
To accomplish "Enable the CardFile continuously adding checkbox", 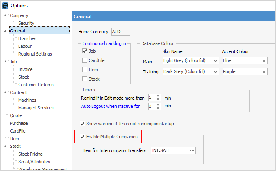I will pyautogui.click(x=85, y=60).
